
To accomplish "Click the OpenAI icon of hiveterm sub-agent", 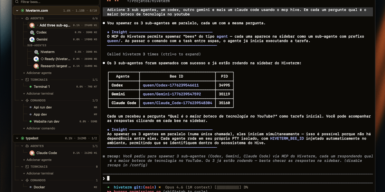I will pos(36,52).
